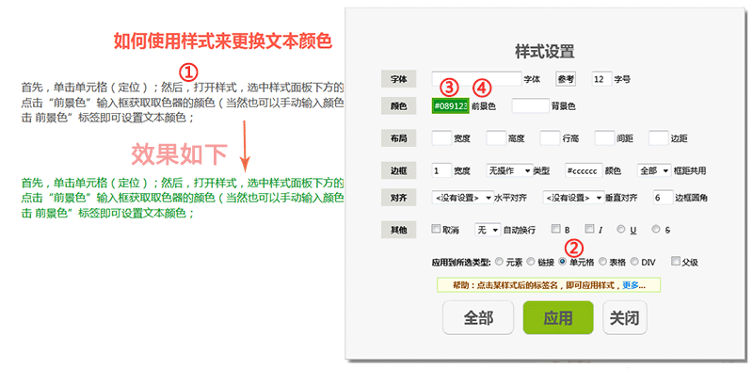Enable the B bold checkbox
The image size is (753, 369).
pyautogui.click(x=555, y=229)
